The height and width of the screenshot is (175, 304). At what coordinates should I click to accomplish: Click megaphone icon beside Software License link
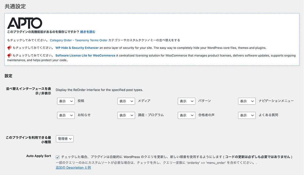click(x=9, y=55)
